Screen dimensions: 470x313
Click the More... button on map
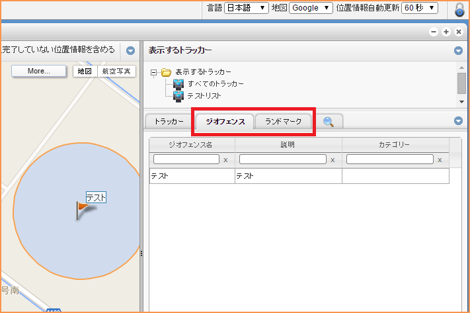point(39,71)
